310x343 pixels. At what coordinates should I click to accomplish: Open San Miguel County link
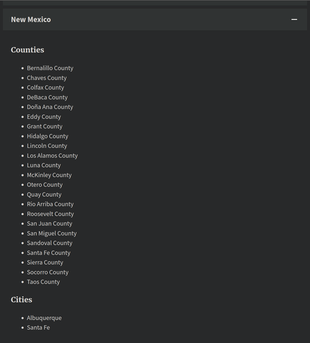tap(52, 233)
